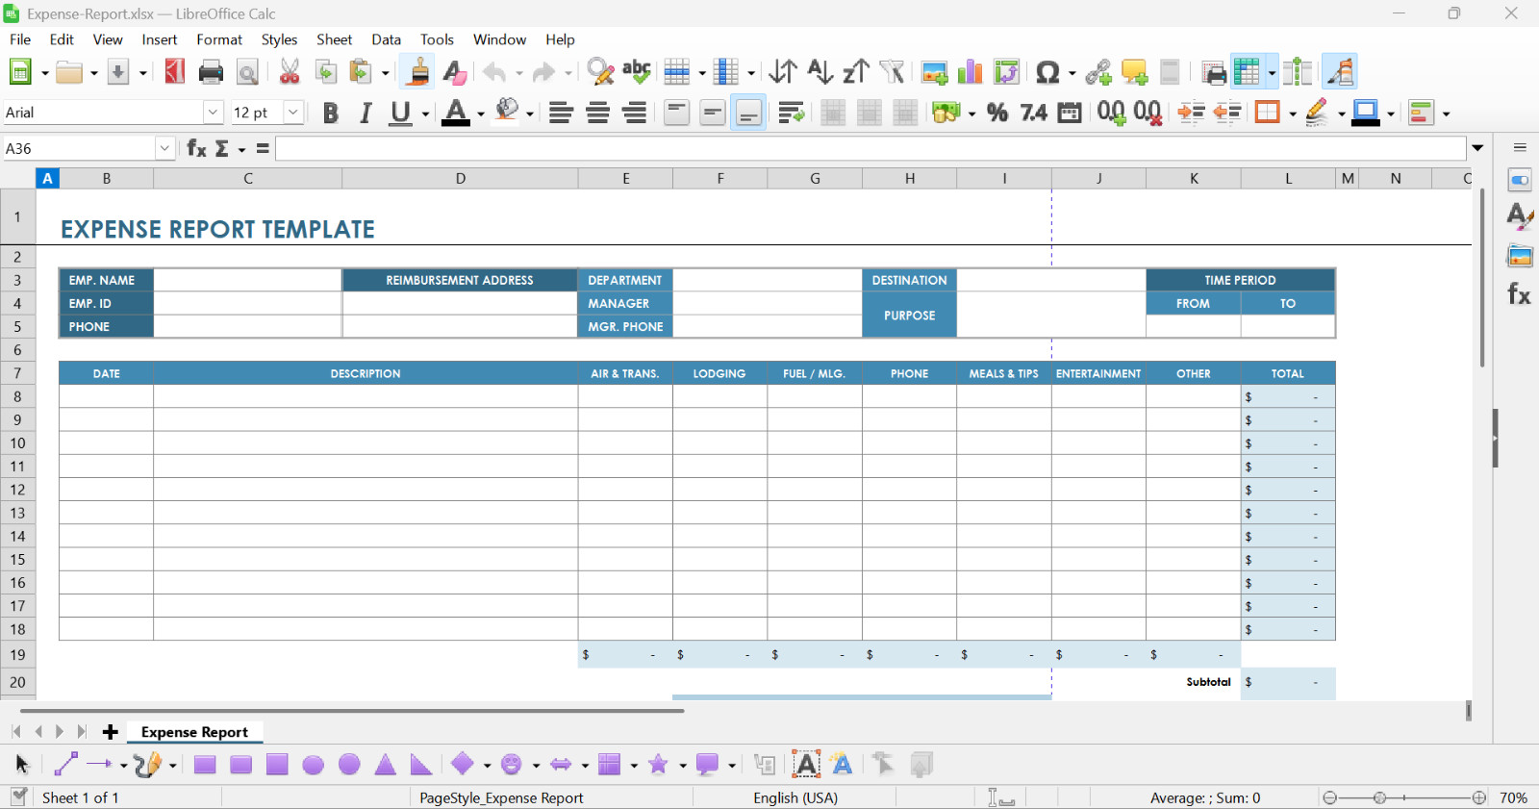Click Clone Formatting paintbrush icon
The image size is (1539, 809).
418,72
